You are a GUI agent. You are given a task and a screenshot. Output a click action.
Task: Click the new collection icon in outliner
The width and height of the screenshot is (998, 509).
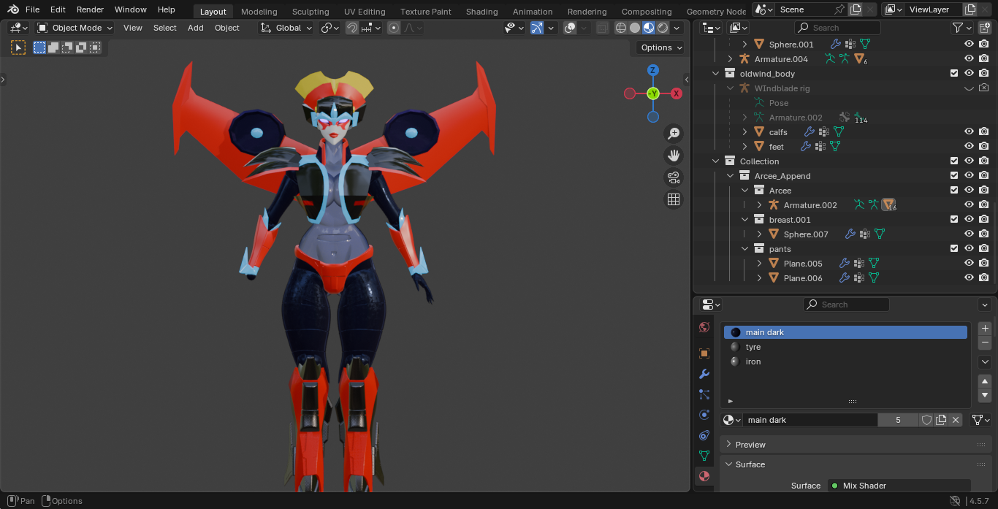point(984,28)
